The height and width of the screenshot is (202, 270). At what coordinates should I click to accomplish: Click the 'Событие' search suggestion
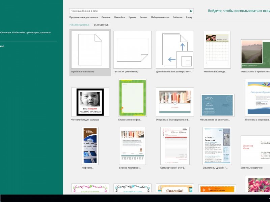click(178, 17)
